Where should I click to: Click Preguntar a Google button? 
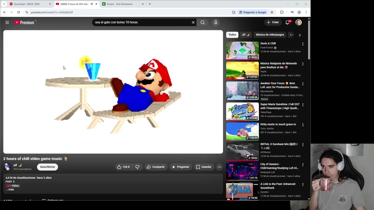(252, 12)
